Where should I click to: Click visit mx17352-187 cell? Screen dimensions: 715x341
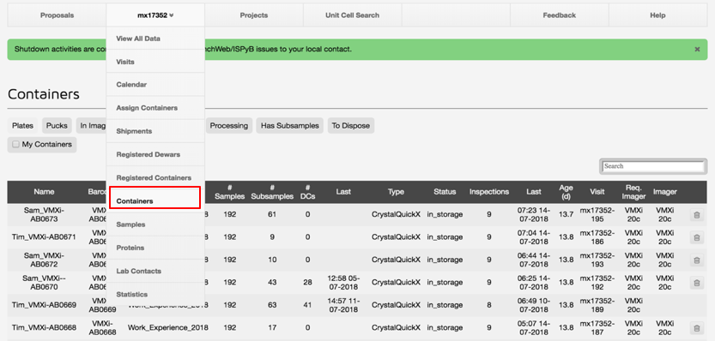click(x=597, y=328)
